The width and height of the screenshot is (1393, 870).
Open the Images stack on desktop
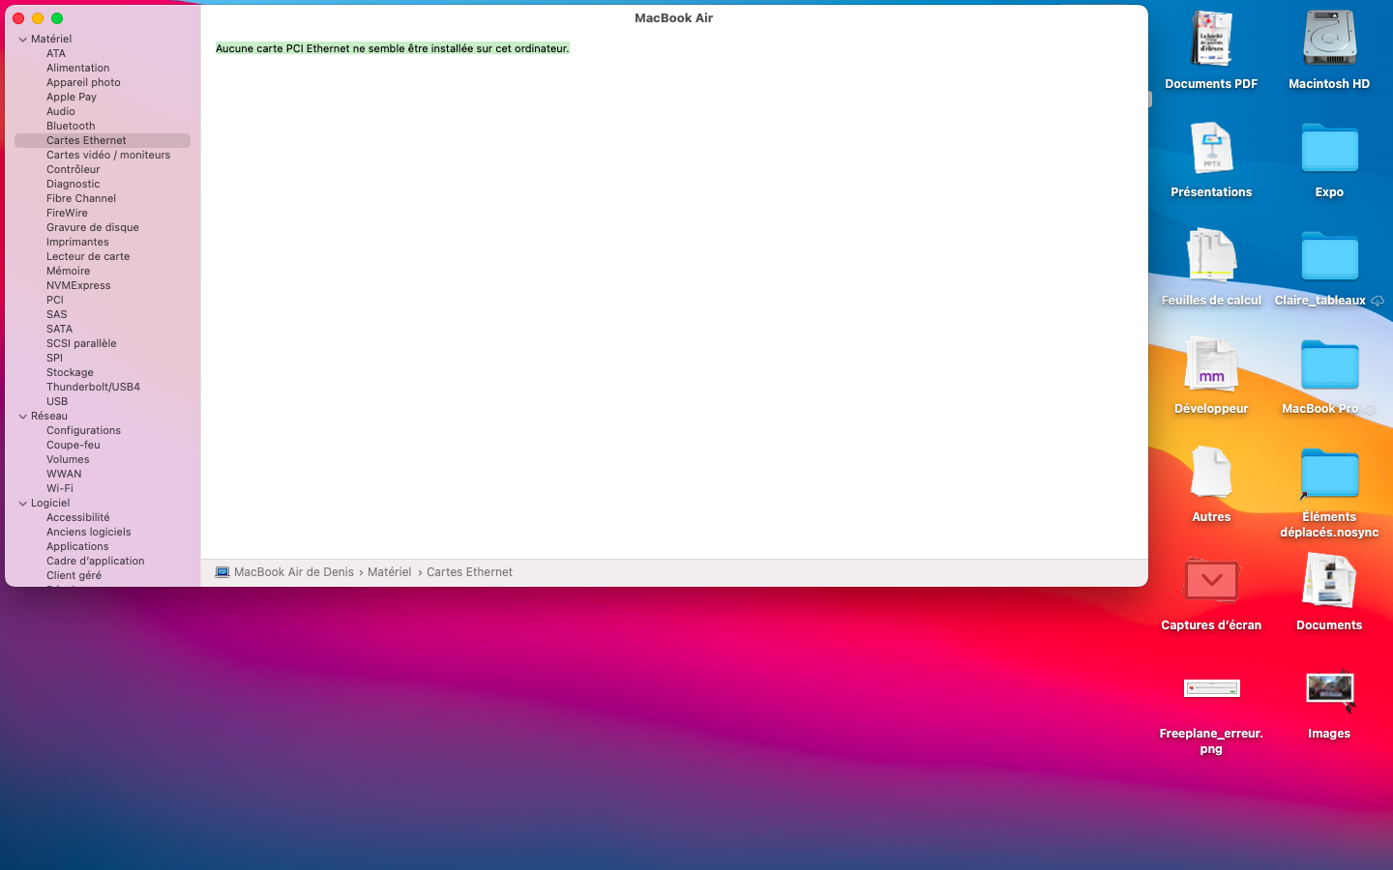pos(1329,689)
